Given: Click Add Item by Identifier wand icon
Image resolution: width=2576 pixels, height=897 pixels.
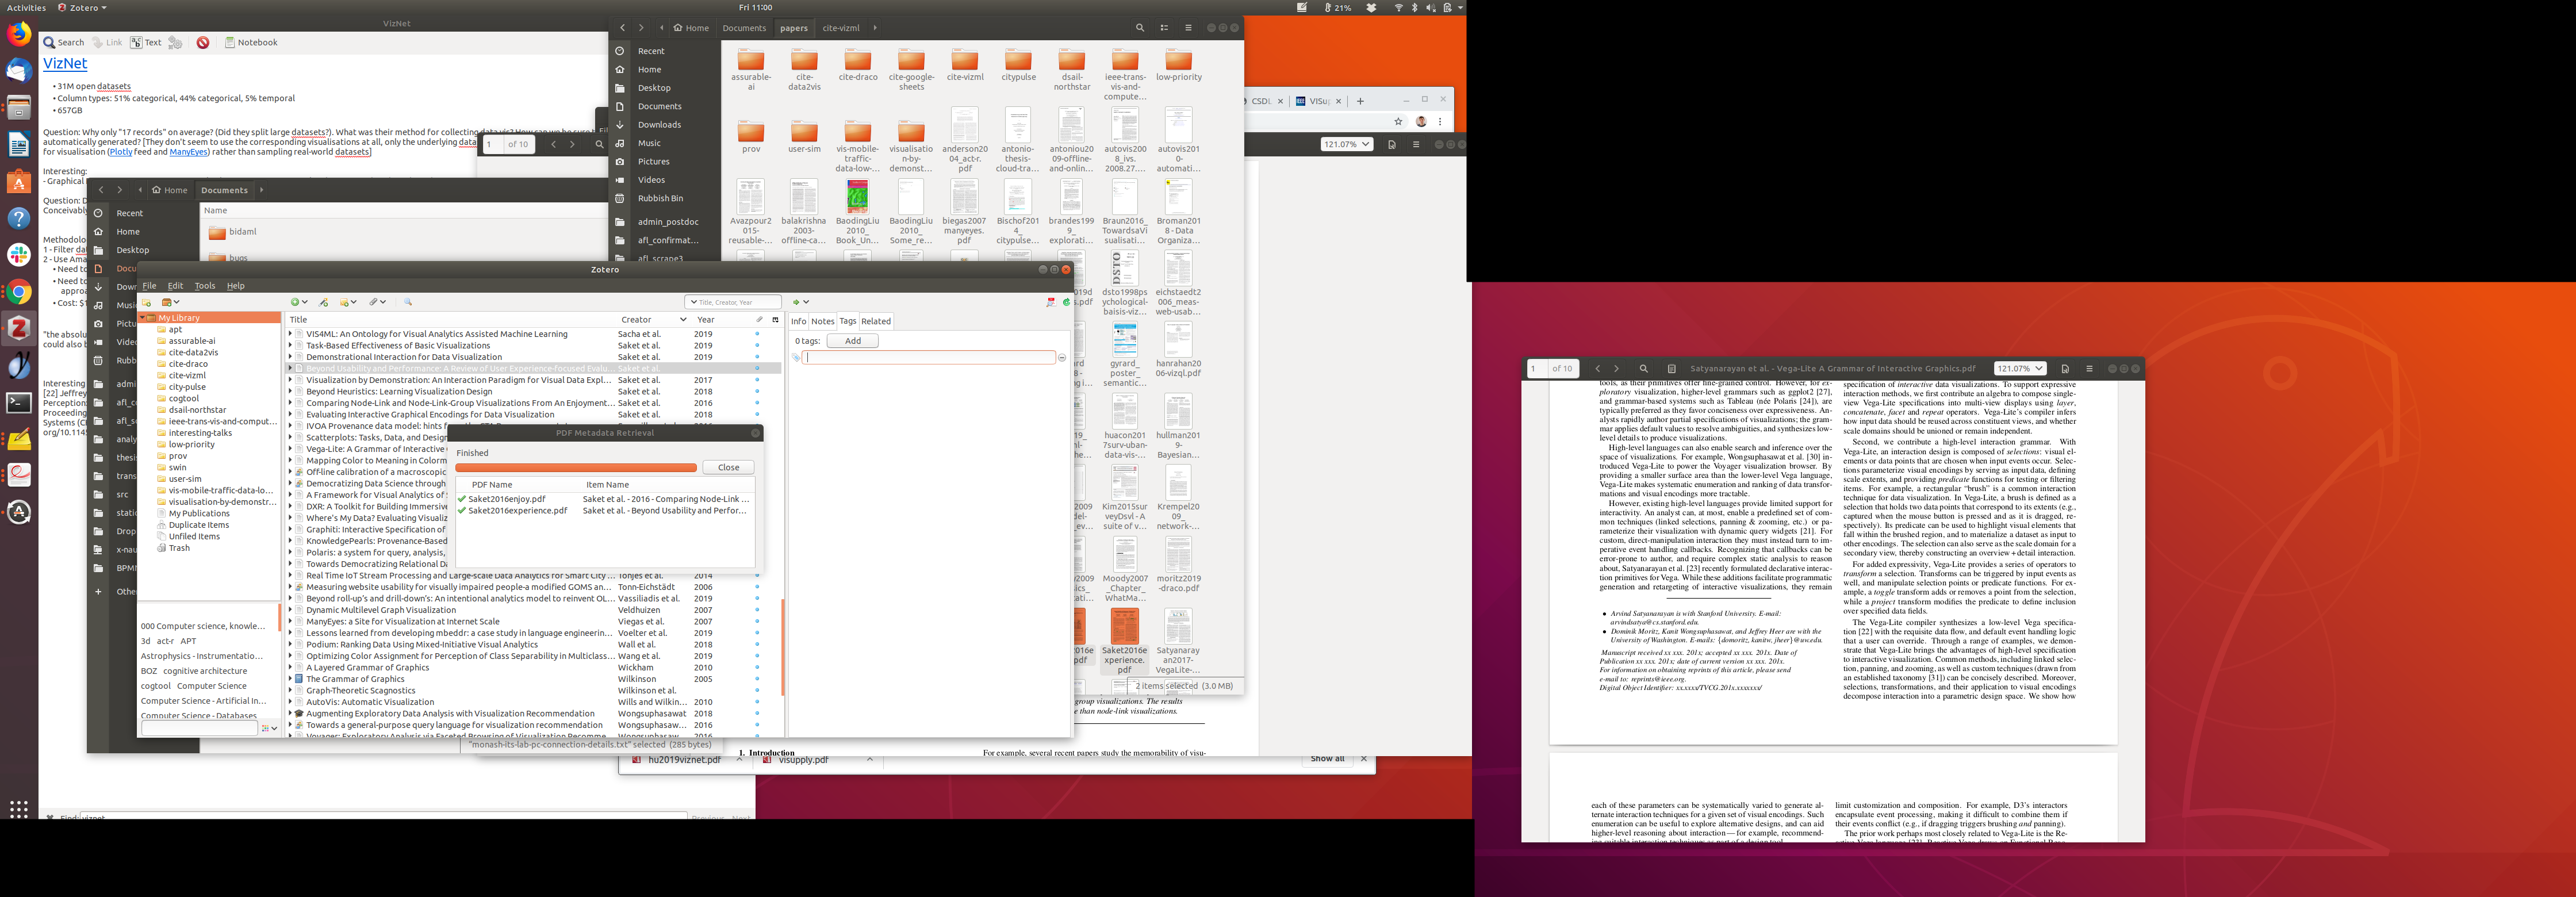Looking at the screenshot, I should tap(323, 302).
